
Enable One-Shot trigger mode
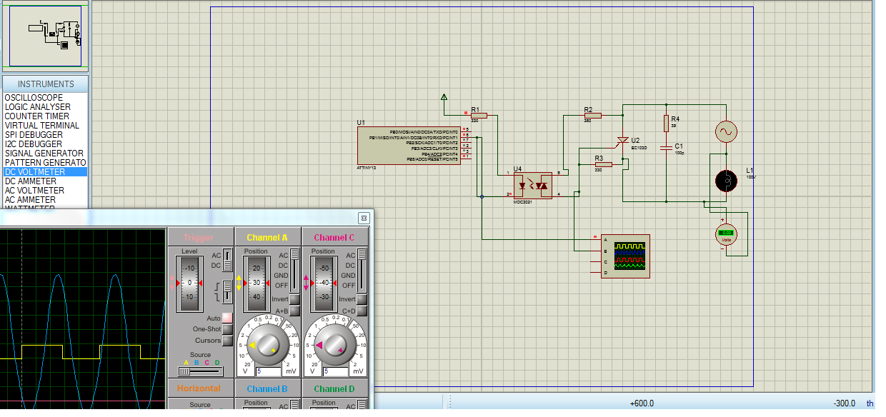pyautogui.click(x=227, y=329)
